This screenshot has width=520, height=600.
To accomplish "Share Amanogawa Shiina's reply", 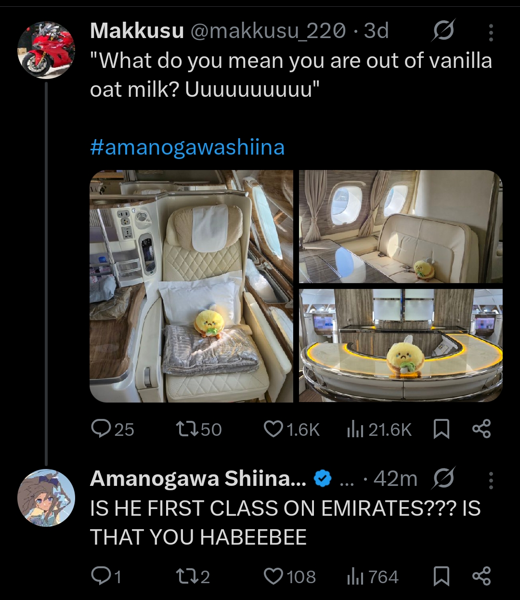I will tap(481, 576).
